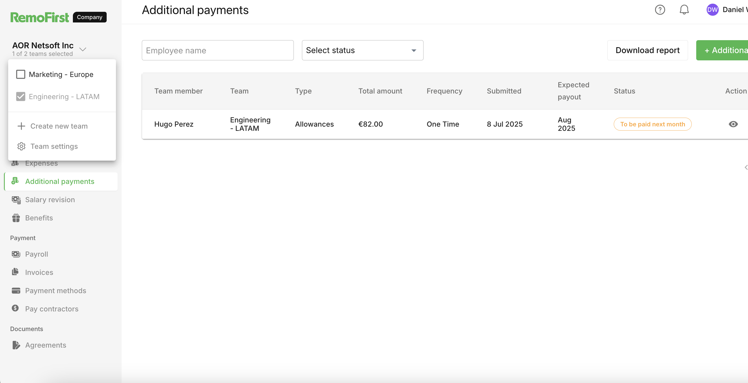Click the Frequency column header
748x383 pixels.
(x=444, y=91)
